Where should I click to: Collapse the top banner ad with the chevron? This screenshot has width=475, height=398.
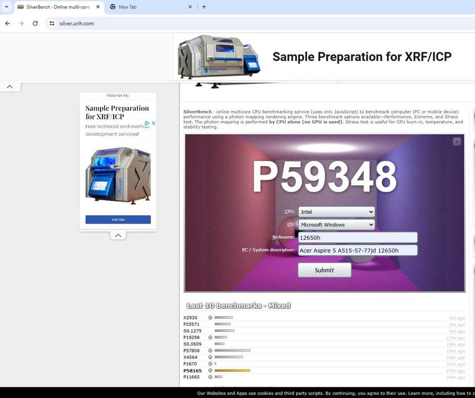click(x=10, y=86)
